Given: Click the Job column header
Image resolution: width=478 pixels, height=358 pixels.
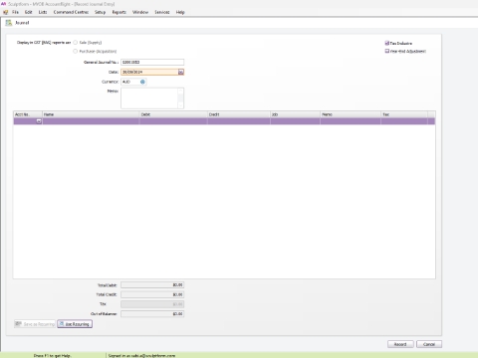Looking at the screenshot, I should click(295, 114).
